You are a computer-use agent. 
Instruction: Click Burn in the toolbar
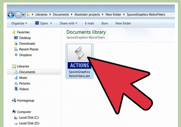(x=105, y=23)
